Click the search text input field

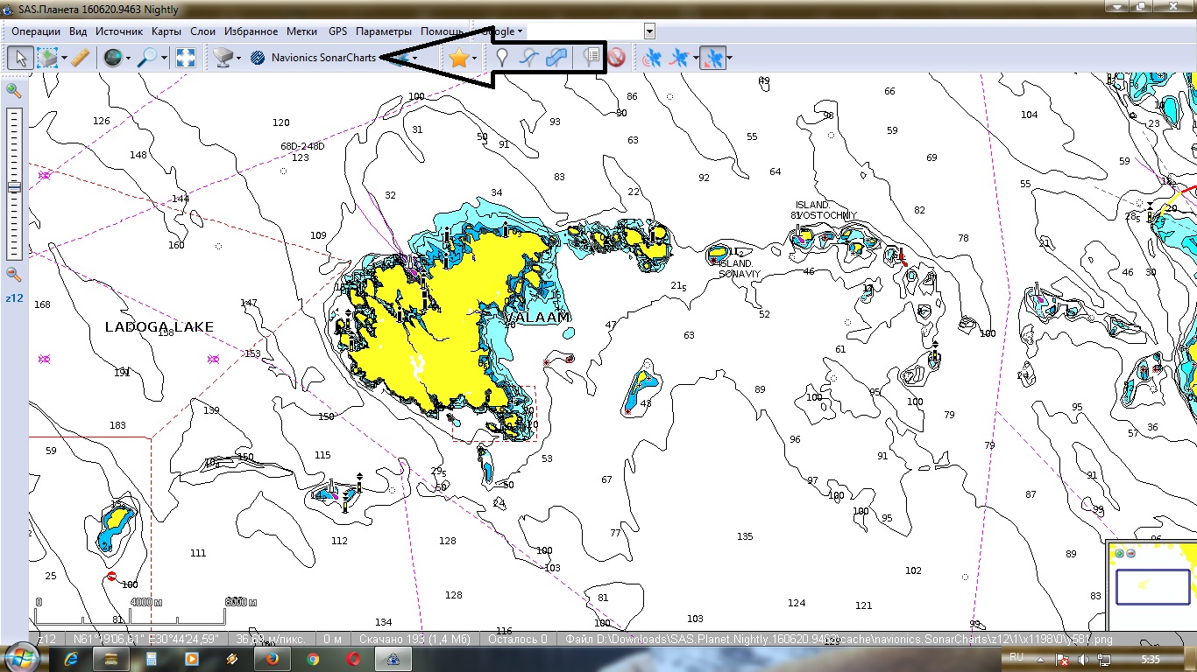point(584,31)
